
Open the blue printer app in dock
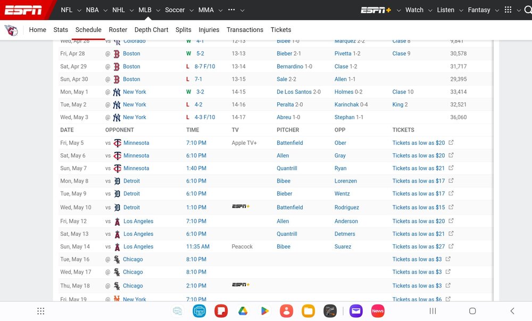pos(199,311)
